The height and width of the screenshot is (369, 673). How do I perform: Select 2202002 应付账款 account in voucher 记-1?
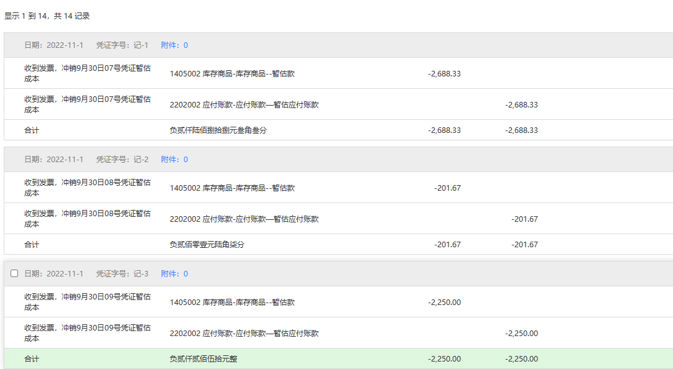pyautogui.click(x=244, y=105)
